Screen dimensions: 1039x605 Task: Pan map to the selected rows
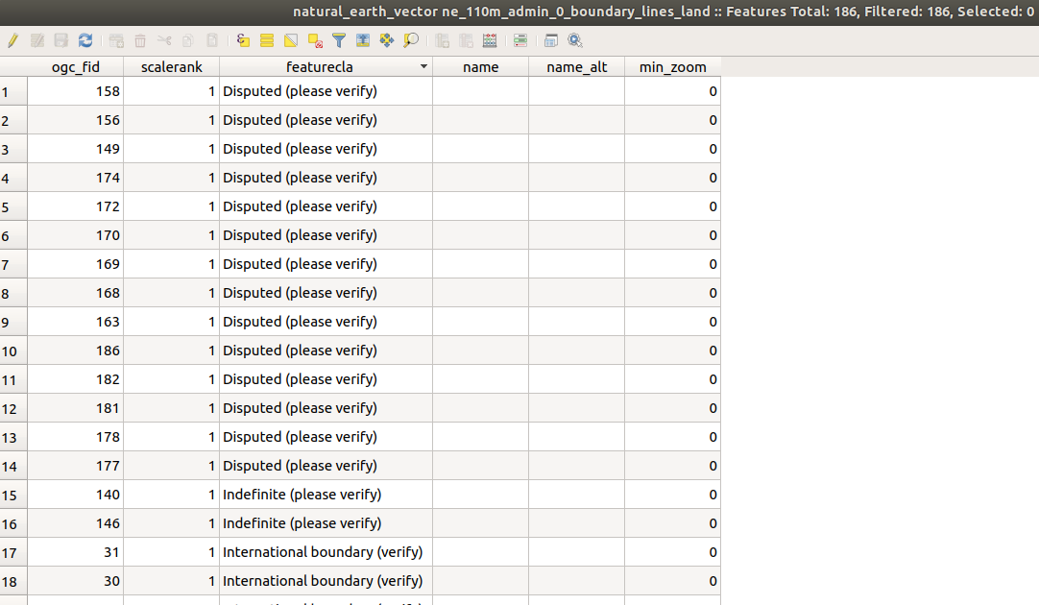tap(388, 40)
